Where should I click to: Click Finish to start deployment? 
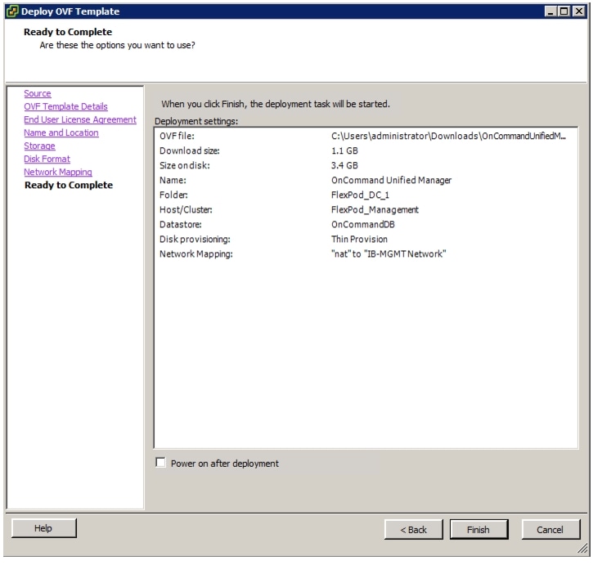478,529
